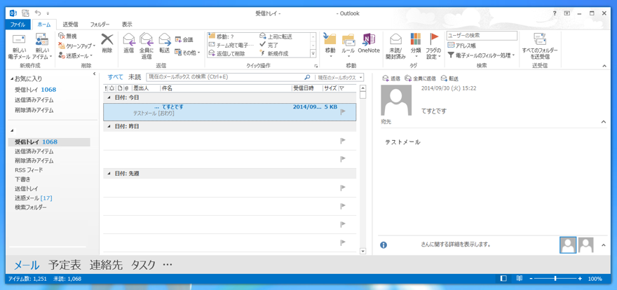Open the その他 reply options dropdown
The height and width of the screenshot is (290, 617).
pyautogui.click(x=187, y=53)
